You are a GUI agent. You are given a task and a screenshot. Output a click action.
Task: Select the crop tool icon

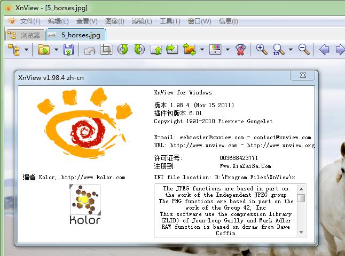[106, 50]
